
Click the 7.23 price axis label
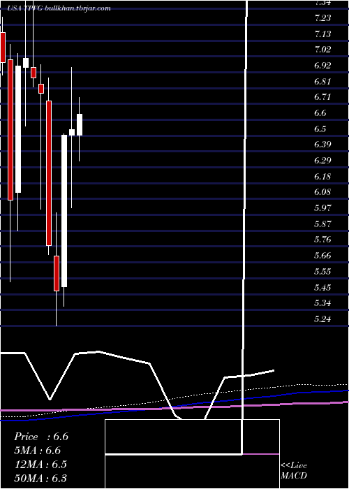pyautogui.click(x=322, y=18)
